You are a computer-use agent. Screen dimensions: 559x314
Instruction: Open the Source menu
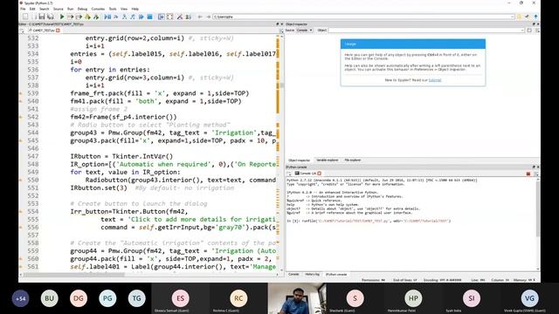59,9
